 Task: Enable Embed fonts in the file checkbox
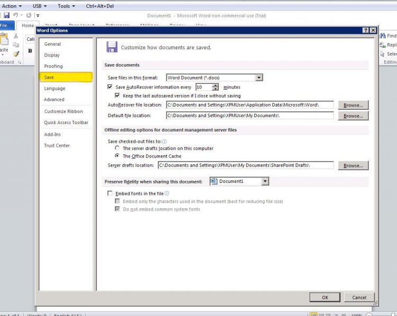[110, 193]
